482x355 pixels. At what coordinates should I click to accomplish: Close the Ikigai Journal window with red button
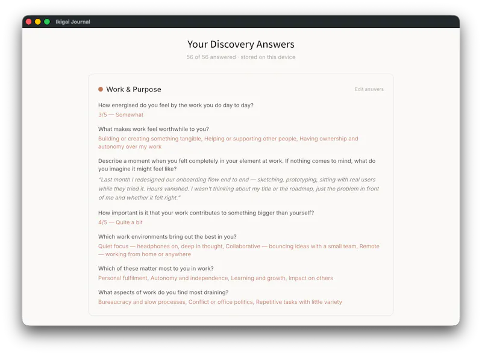tap(28, 22)
